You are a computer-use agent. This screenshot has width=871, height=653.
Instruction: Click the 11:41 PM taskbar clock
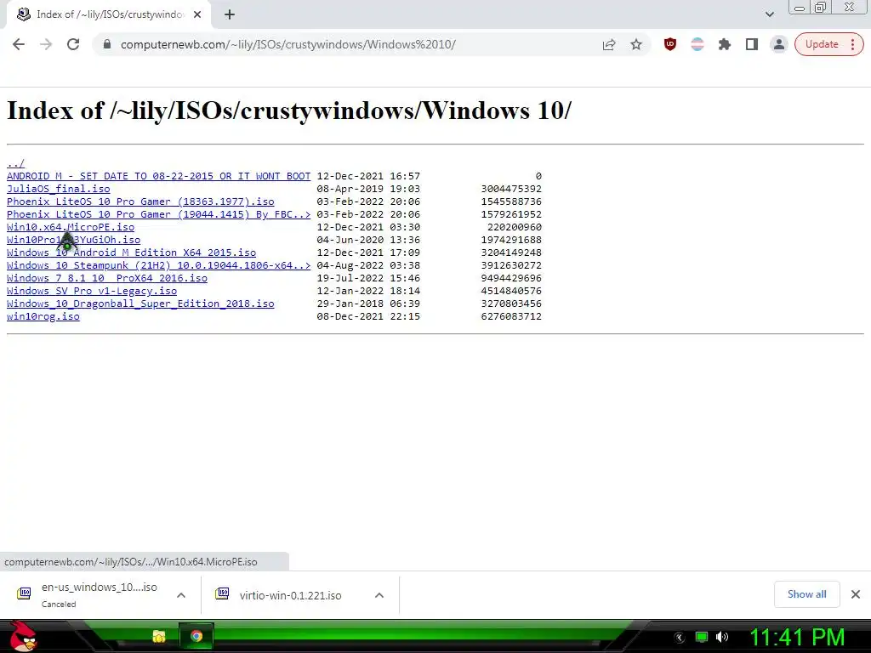pos(797,638)
